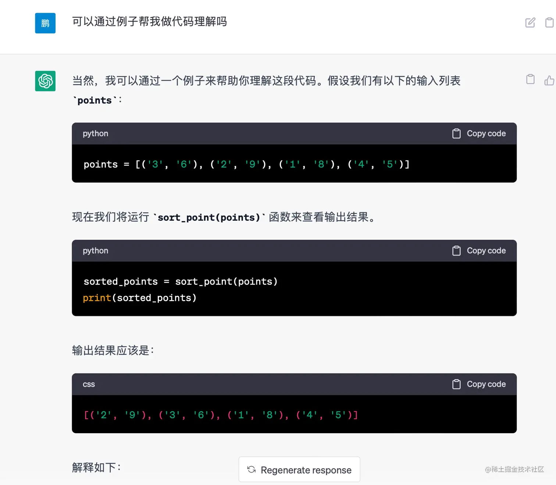Click the print(sorted_points) code line
The width and height of the screenshot is (556, 485).
(140, 298)
